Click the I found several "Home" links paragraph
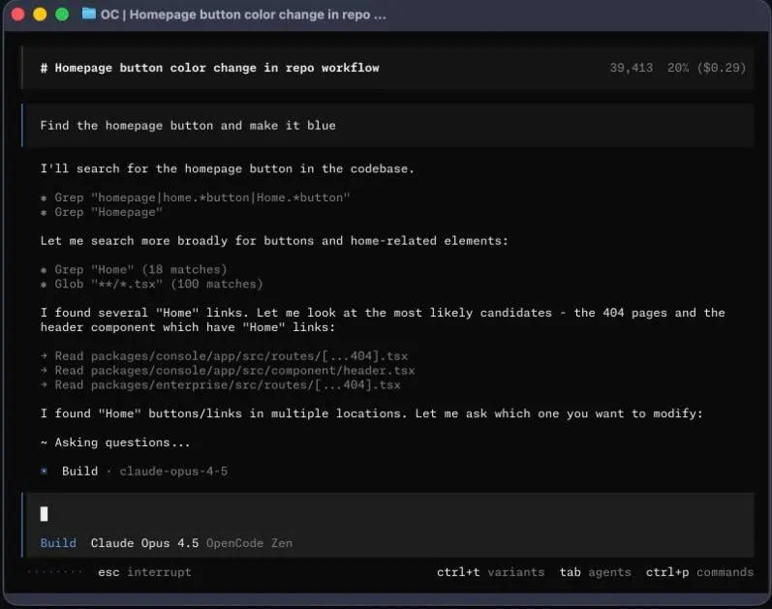Image resolution: width=772 pixels, height=609 pixels. click(383, 320)
